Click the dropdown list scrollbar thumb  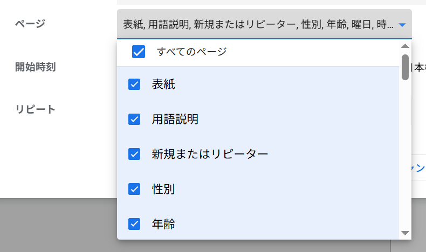pos(405,67)
